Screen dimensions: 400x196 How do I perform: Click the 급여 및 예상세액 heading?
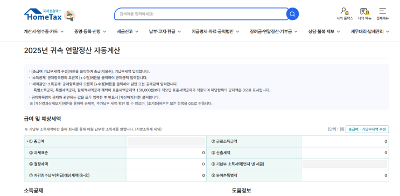[x=43, y=119]
